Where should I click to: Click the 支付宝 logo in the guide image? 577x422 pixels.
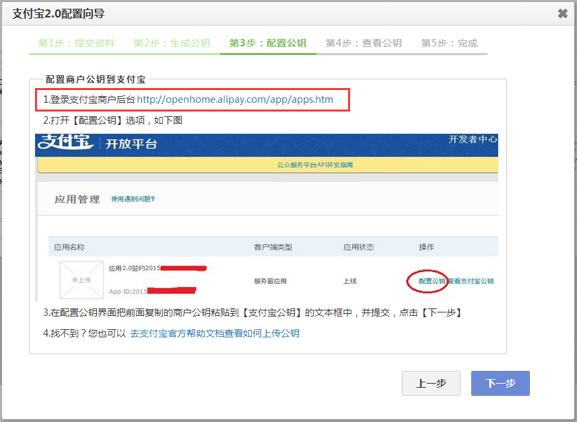(65, 142)
